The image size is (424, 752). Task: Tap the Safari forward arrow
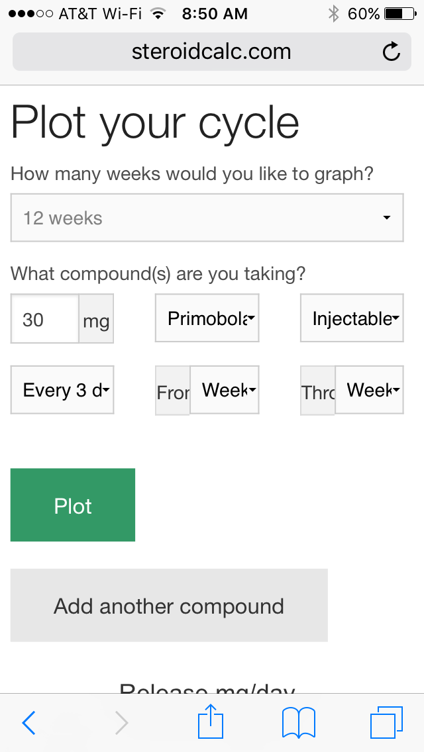click(x=121, y=723)
